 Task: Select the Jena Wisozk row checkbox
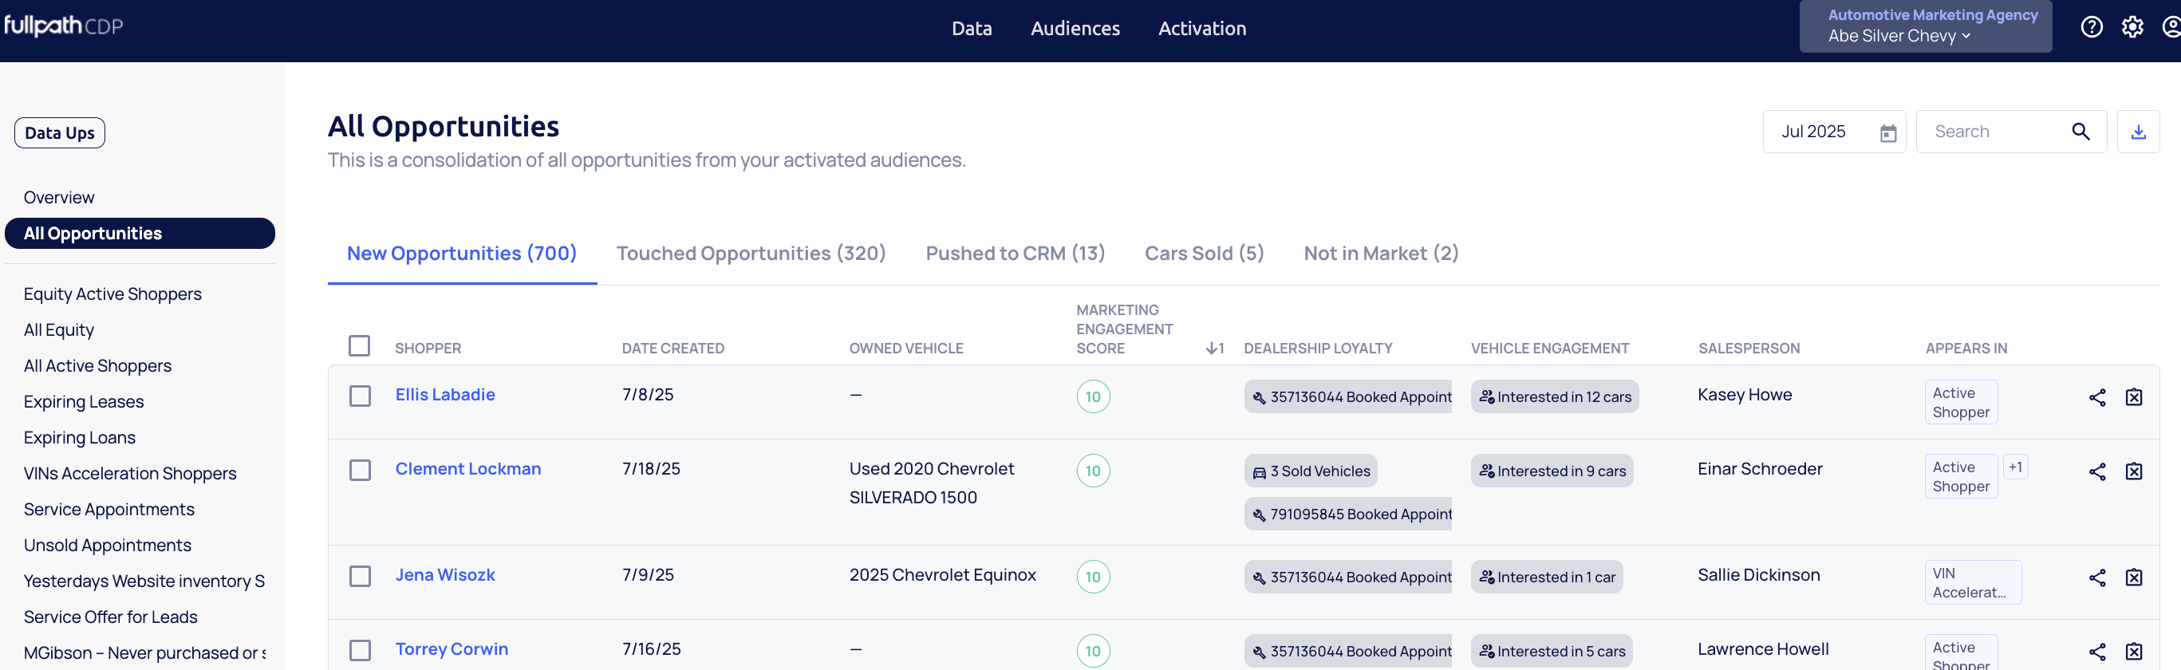(x=360, y=577)
